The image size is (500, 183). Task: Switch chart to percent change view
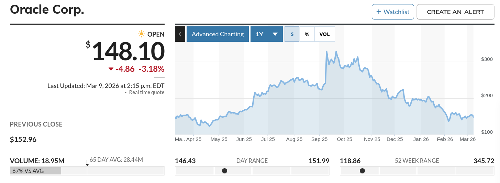pyautogui.click(x=307, y=34)
